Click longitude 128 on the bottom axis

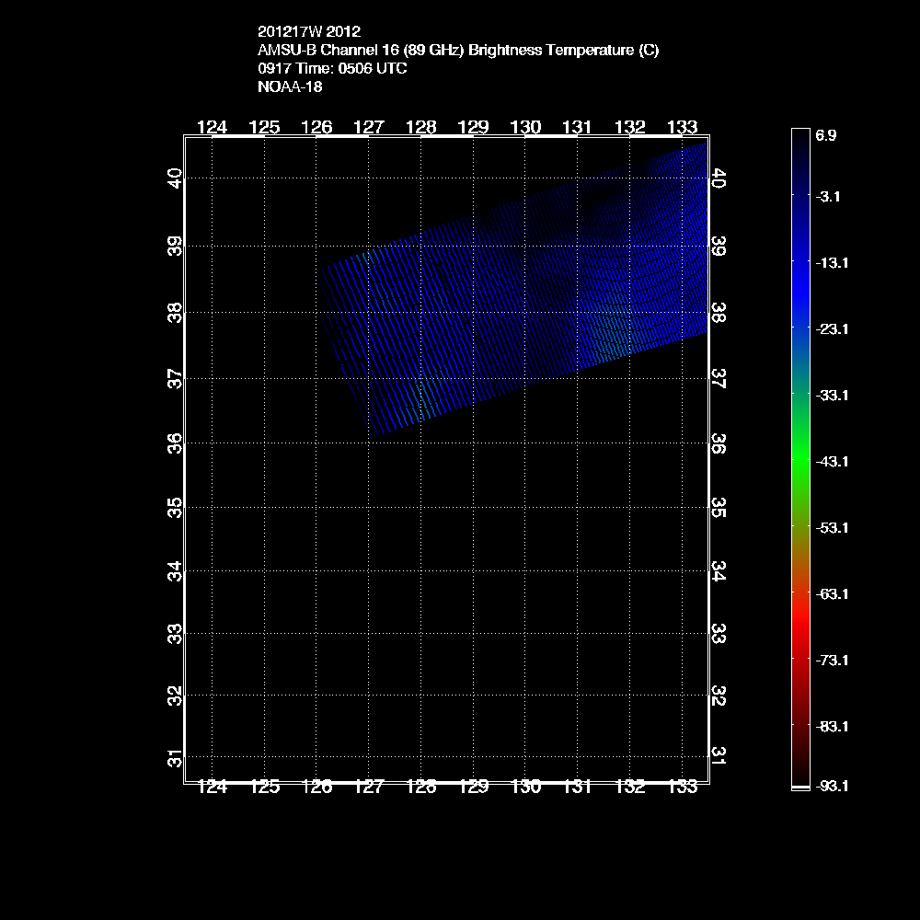420,788
